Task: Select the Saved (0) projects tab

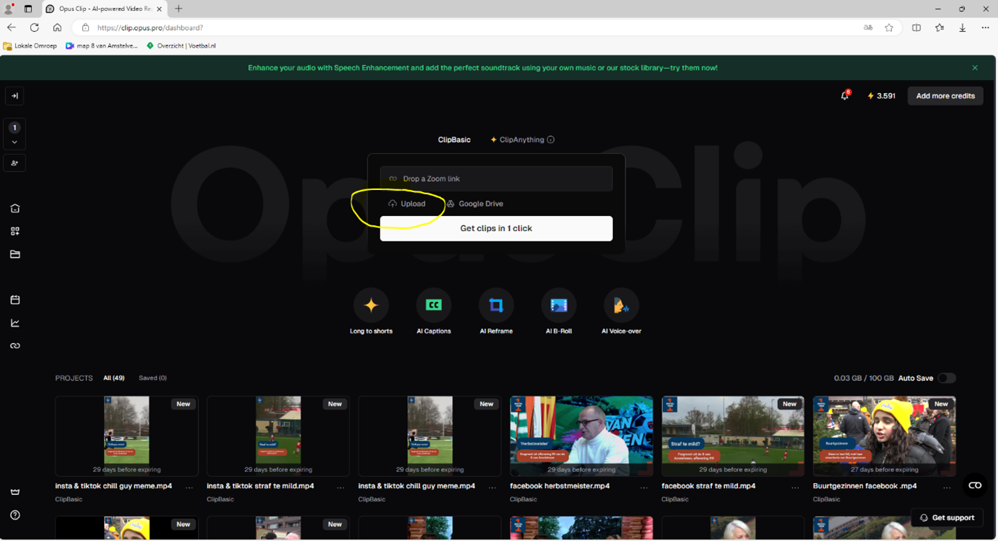Action: point(152,378)
